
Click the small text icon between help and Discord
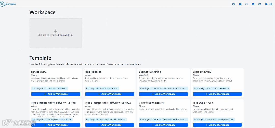(x=246, y=4)
